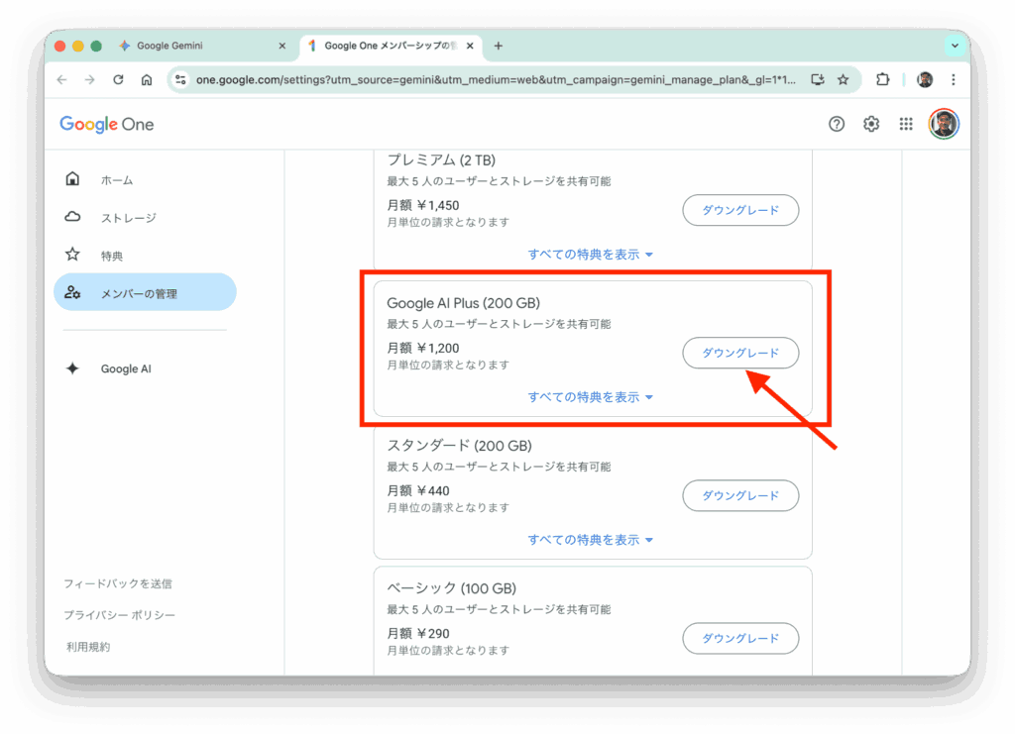Click ダウングレード for ベーシック (100 GB) plan

[740, 638]
